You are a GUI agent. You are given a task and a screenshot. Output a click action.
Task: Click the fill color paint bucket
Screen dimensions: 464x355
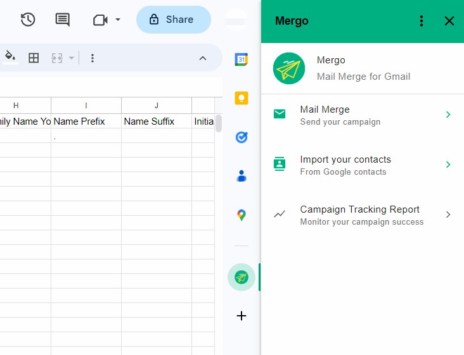[x=10, y=58]
